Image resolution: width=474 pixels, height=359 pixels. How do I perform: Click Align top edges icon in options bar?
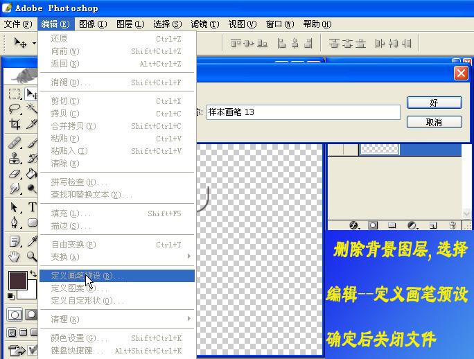coord(236,44)
